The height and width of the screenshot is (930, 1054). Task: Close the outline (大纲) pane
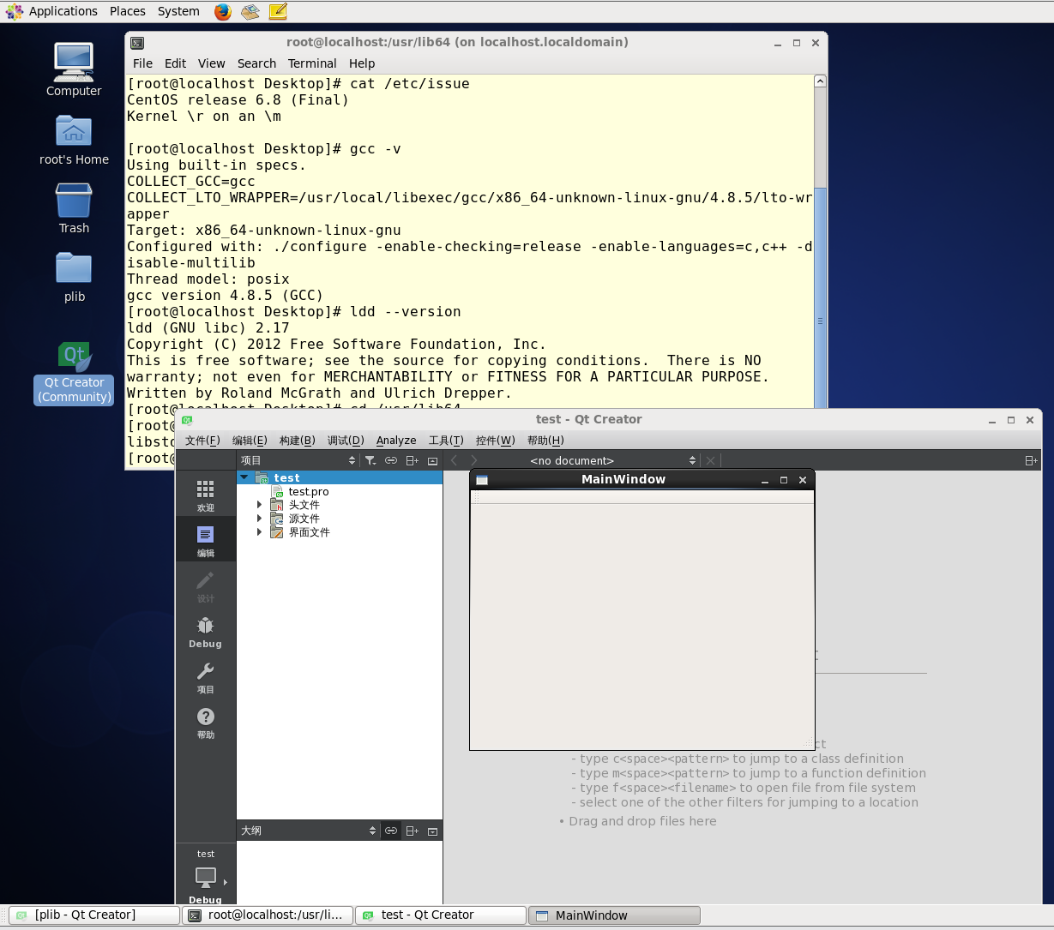pyautogui.click(x=433, y=831)
